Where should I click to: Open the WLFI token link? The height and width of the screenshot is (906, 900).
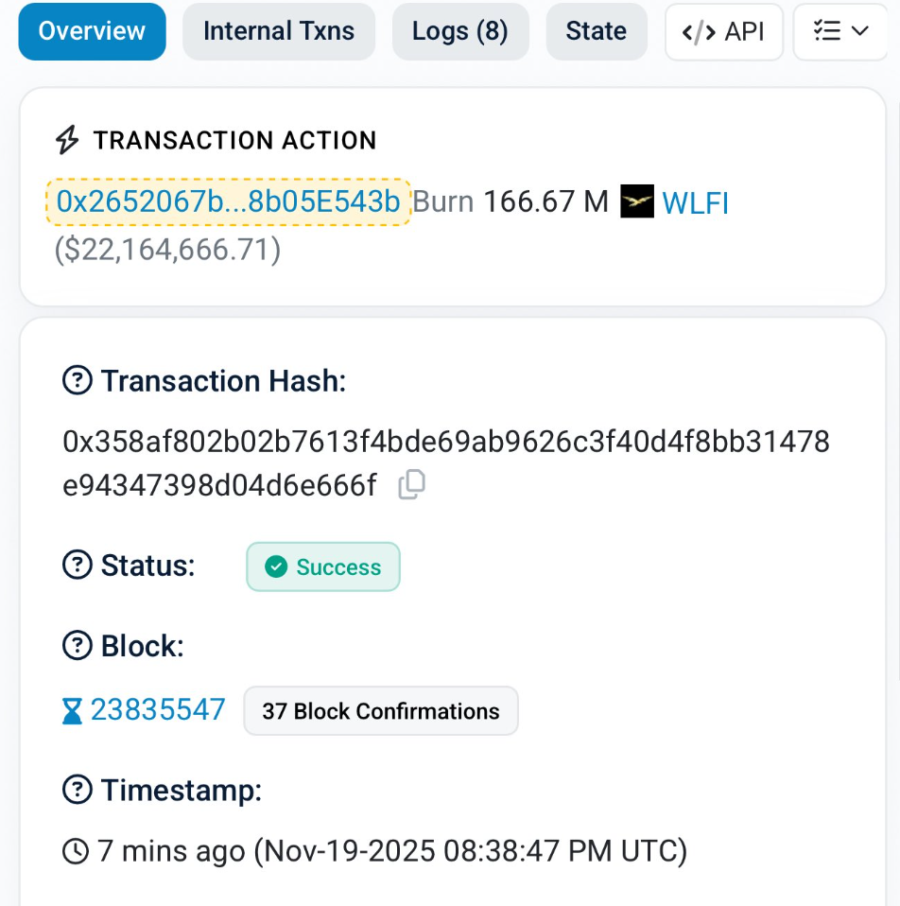tap(695, 203)
